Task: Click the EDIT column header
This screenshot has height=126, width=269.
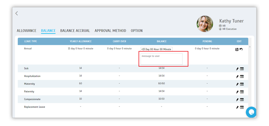Action: pyautogui.click(x=239, y=41)
